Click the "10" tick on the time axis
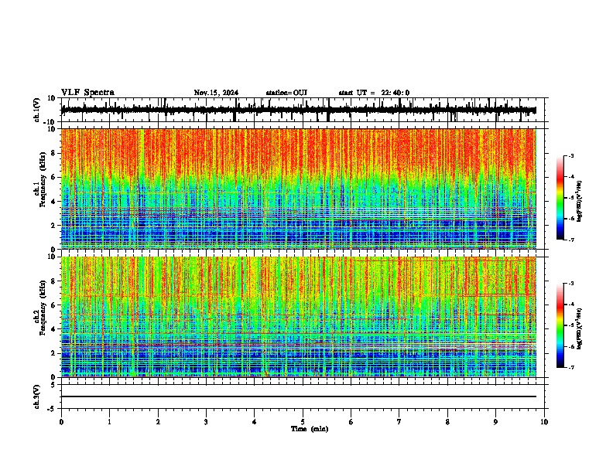The image size is (613, 473). 544,422
